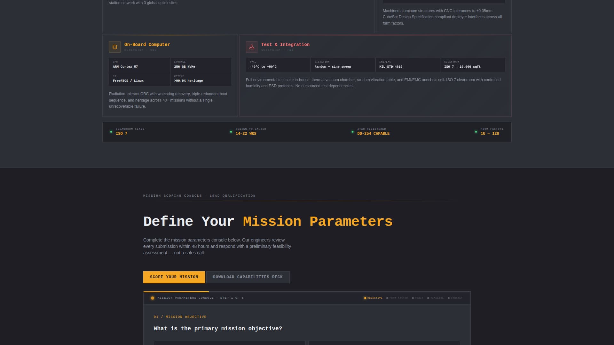Image resolution: width=614 pixels, height=345 pixels.
Task: Click DOWNLOAD CAPABILITIES DECK
Action: [248, 277]
